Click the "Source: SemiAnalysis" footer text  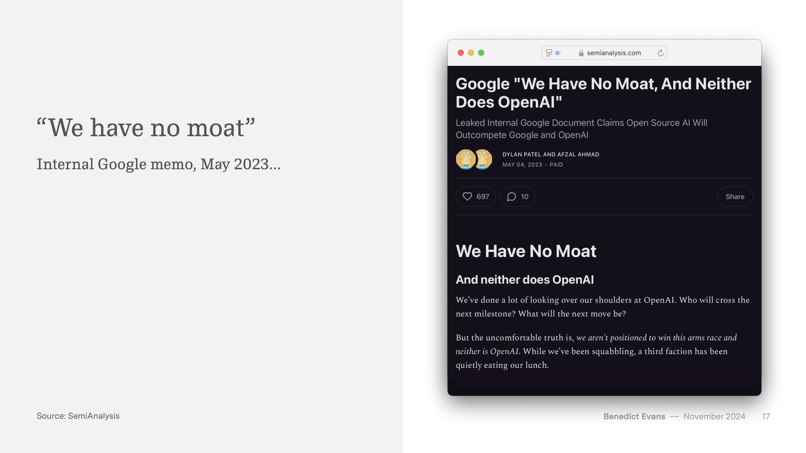click(78, 416)
